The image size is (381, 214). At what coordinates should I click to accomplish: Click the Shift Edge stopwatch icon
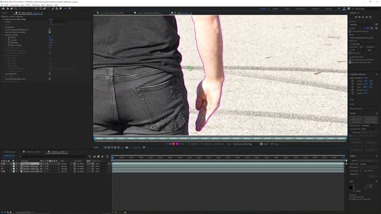pos(9,42)
